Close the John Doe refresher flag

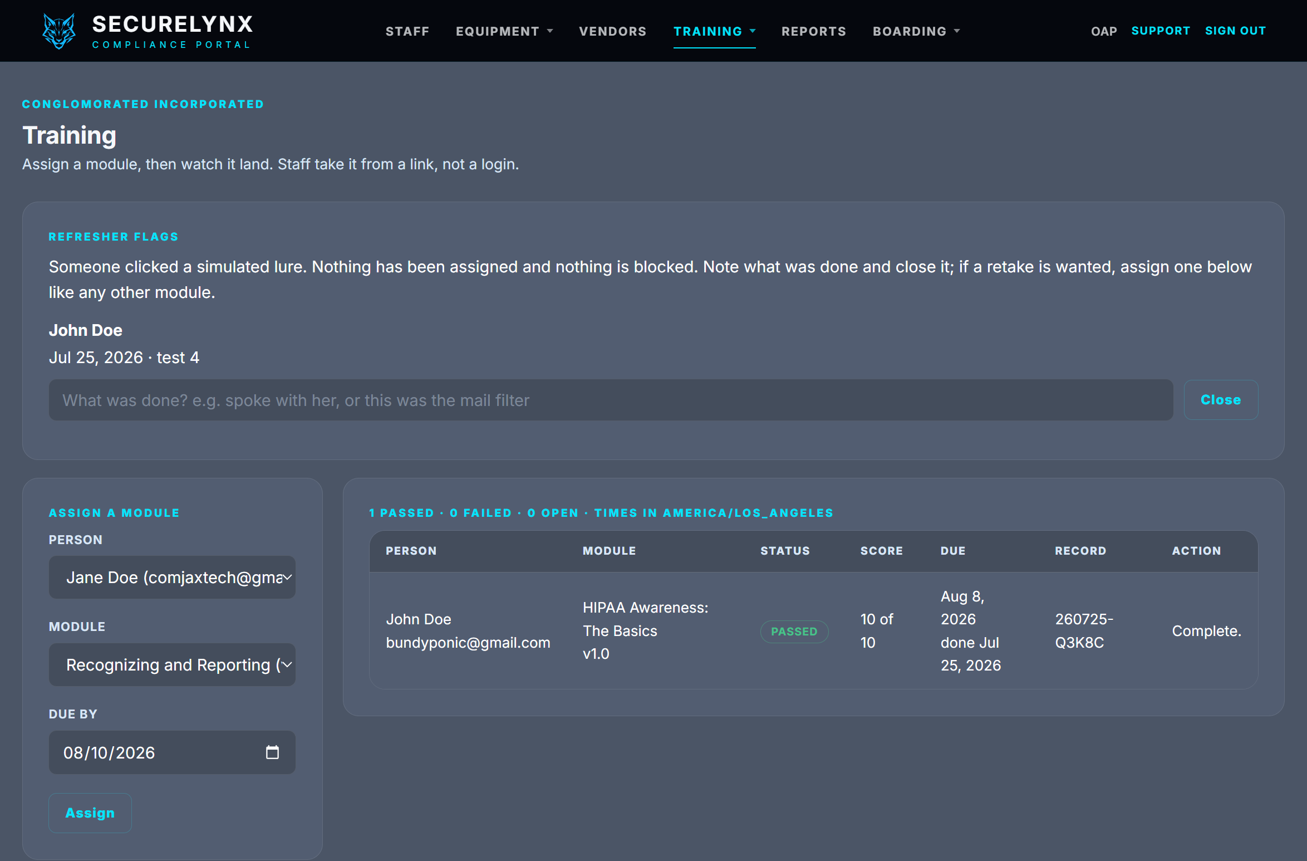1221,400
